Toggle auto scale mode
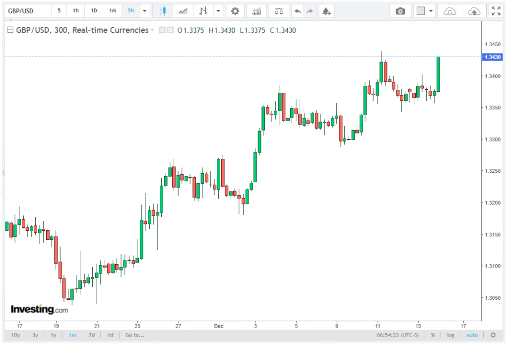This screenshot has height=345, width=508. click(x=472, y=335)
